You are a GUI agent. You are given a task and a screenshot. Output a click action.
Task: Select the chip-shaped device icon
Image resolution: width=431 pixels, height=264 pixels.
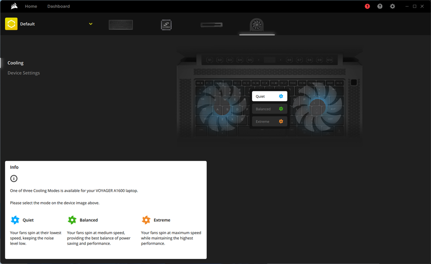pos(166,24)
